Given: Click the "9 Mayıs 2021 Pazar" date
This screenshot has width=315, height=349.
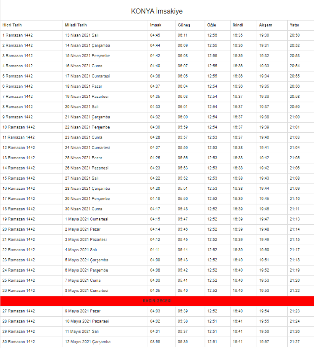Looking at the screenshot, I should (x=82, y=311).
